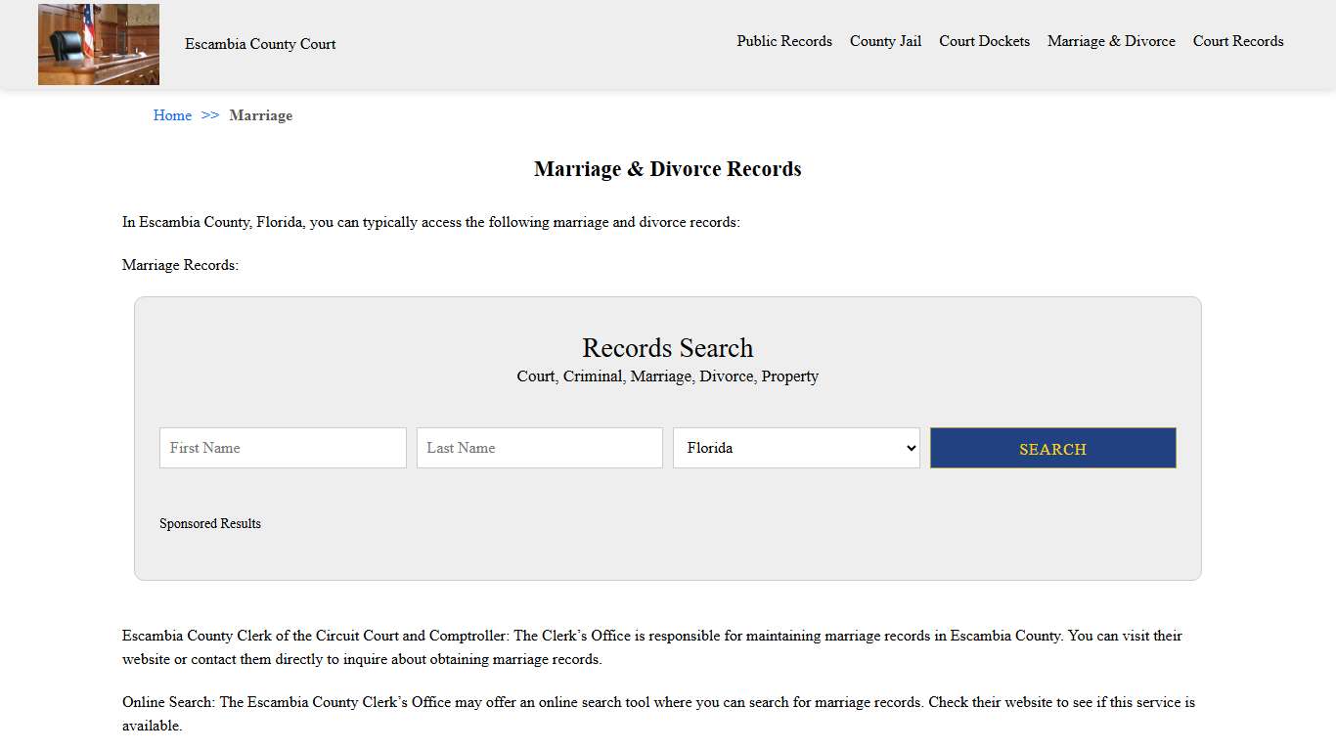Click the First Name input field
Image resolution: width=1336 pixels, height=751 pixels.
point(283,448)
